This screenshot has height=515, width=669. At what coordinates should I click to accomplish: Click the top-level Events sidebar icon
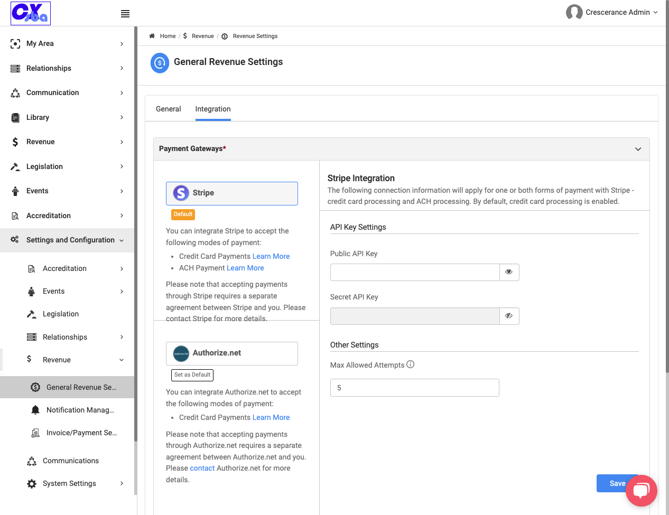[x=15, y=191]
